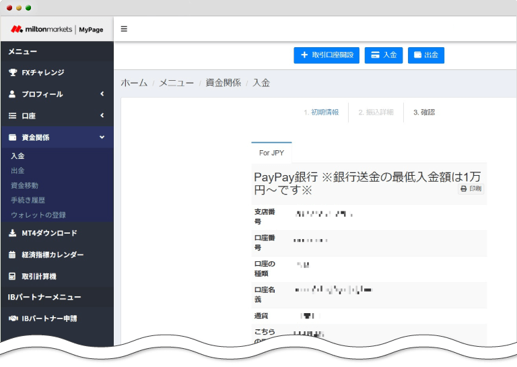This screenshot has height=367, width=517.
Task: Open the miltonmarkets MyPage logo
Action: 57,30
